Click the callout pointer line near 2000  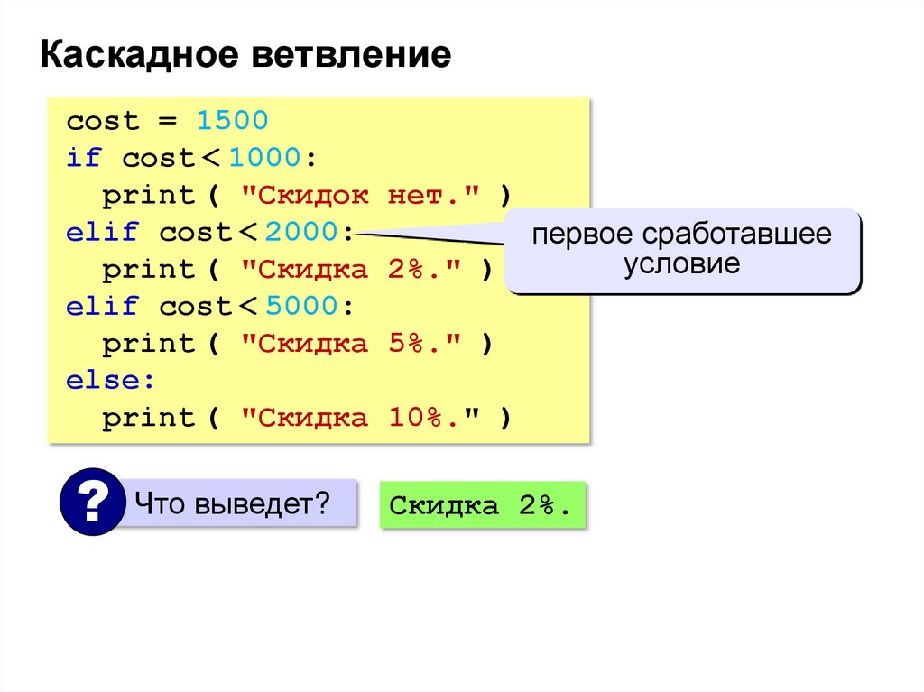[x=431, y=237]
